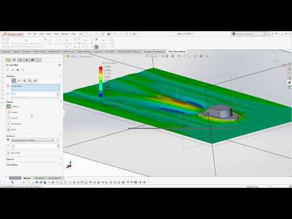Switch to the Features ribbon tab
The width and height of the screenshot is (292, 219).
(5, 52)
